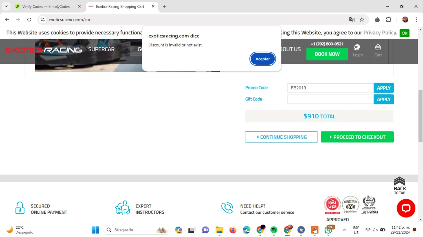Click the secured online payment lock icon
The width and height of the screenshot is (423, 237).
pos(20,208)
